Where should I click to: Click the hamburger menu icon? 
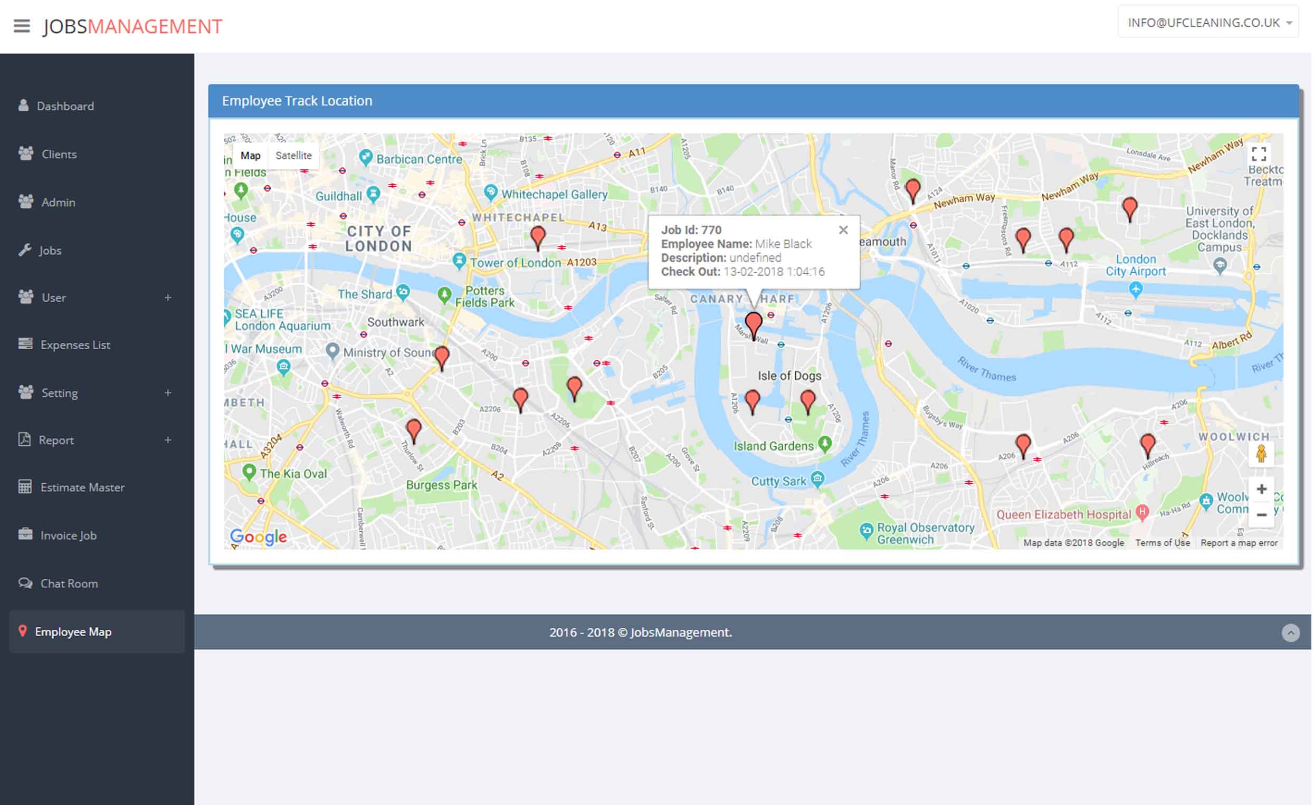22,26
